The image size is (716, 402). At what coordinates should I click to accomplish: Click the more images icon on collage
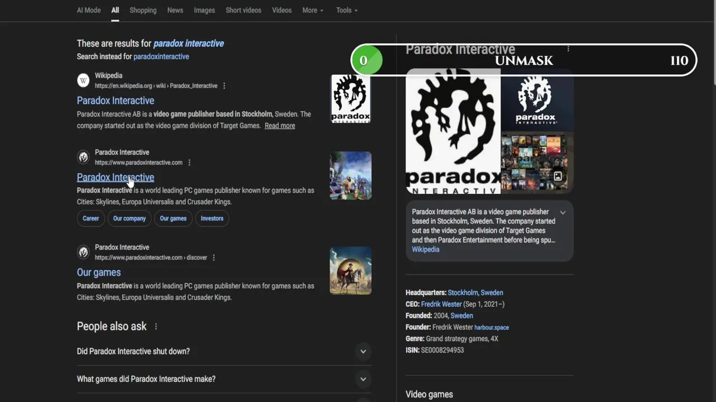[x=558, y=176]
